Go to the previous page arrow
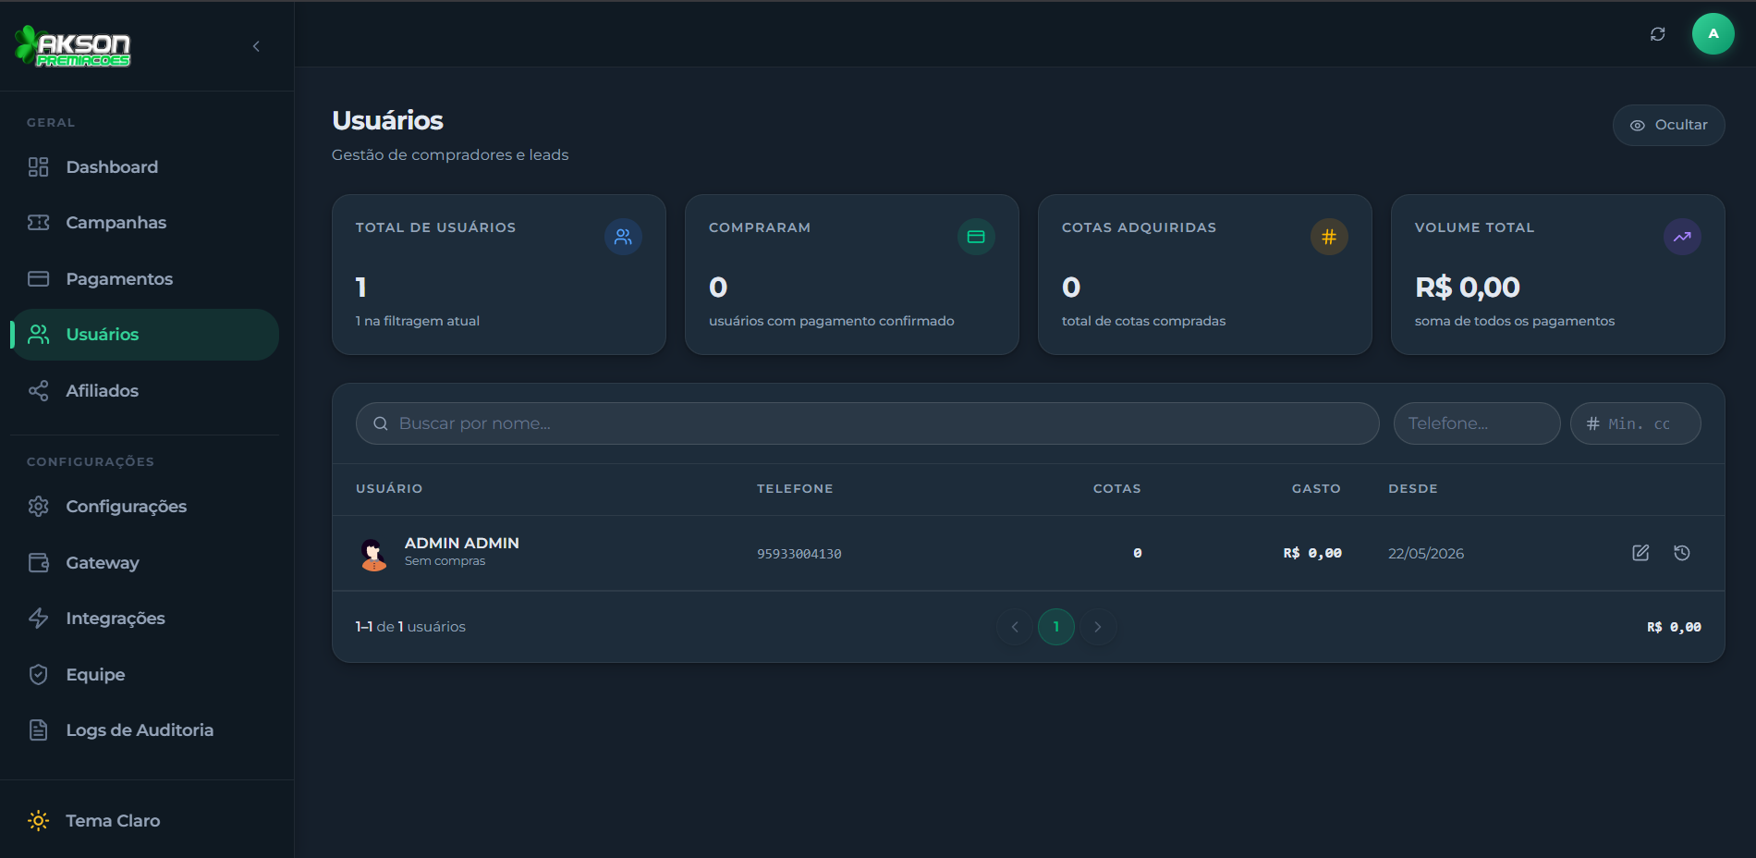The image size is (1756, 858). click(x=1015, y=627)
